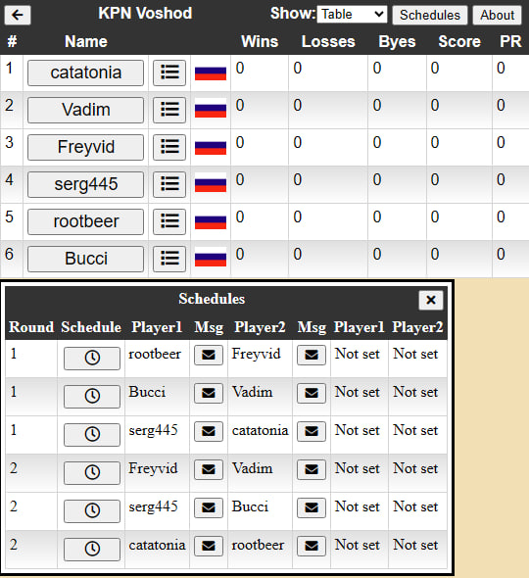Open list icon for Bucci row
This screenshot has width=529, height=578.
click(x=169, y=260)
